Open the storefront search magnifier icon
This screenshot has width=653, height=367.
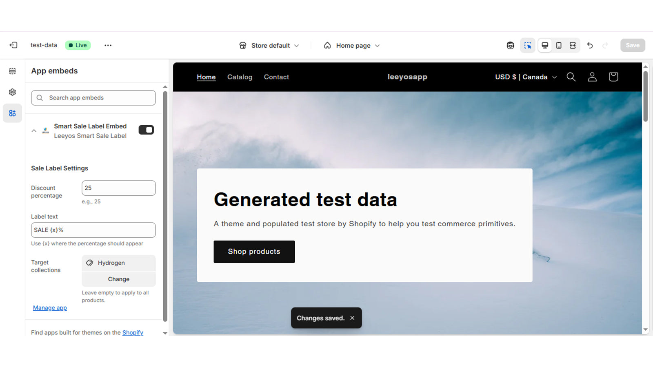[571, 77]
